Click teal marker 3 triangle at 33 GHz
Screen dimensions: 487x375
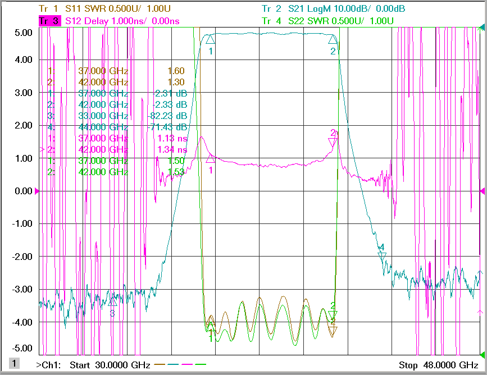pos(112,301)
